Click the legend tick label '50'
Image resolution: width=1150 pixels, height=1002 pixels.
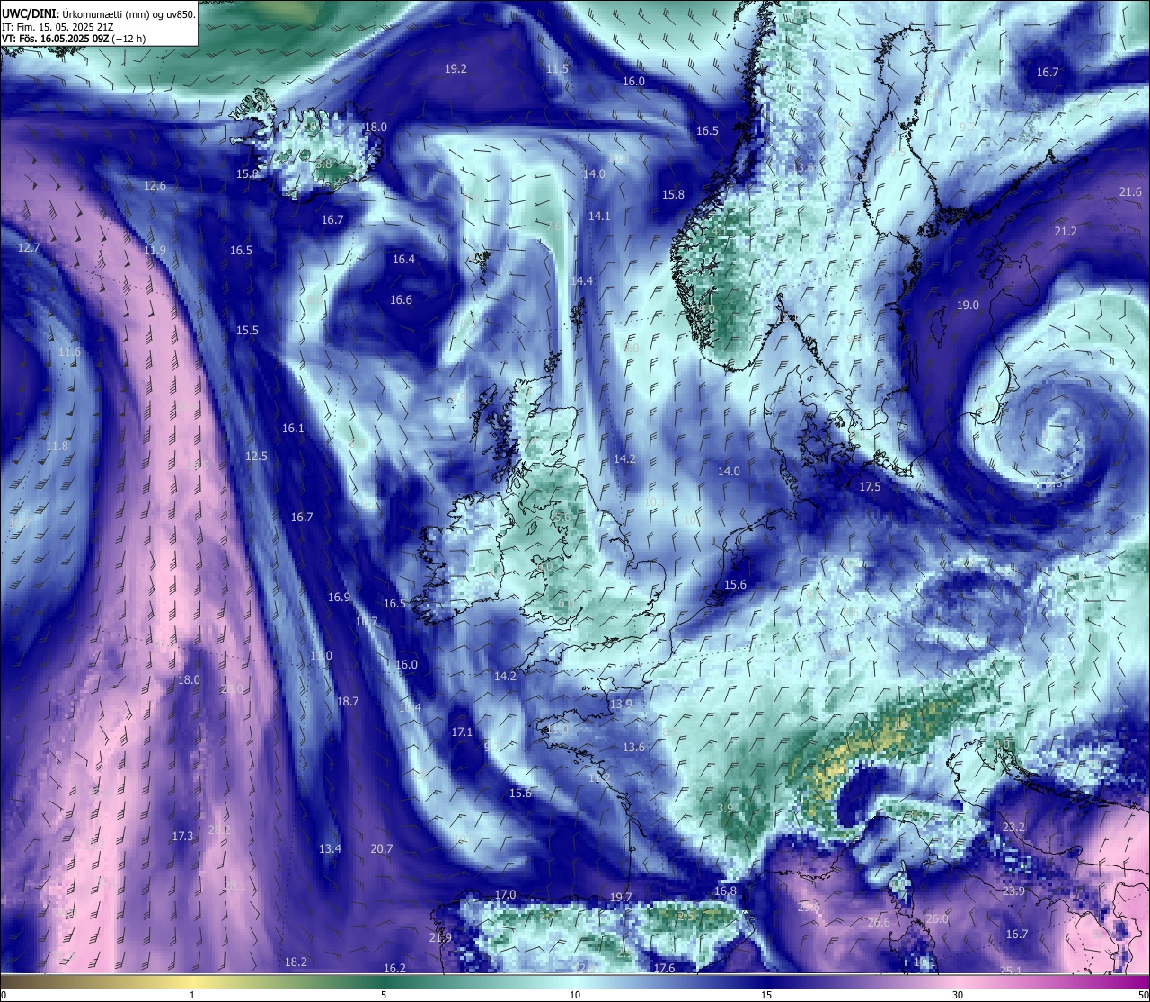tap(1142, 995)
